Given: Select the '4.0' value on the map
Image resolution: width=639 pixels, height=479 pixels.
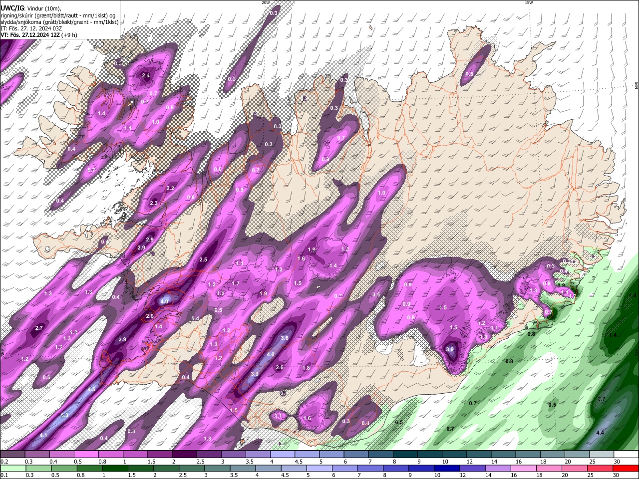Looking at the screenshot, I should [271, 354].
